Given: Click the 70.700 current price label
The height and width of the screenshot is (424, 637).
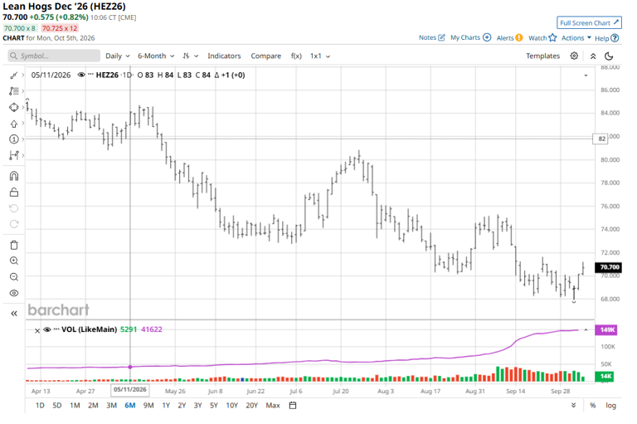Looking at the screenshot, I should [x=608, y=267].
